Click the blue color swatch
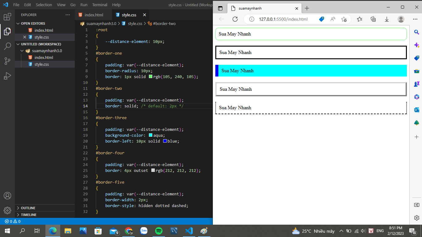The height and width of the screenshot is (237, 422). point(165,141)
